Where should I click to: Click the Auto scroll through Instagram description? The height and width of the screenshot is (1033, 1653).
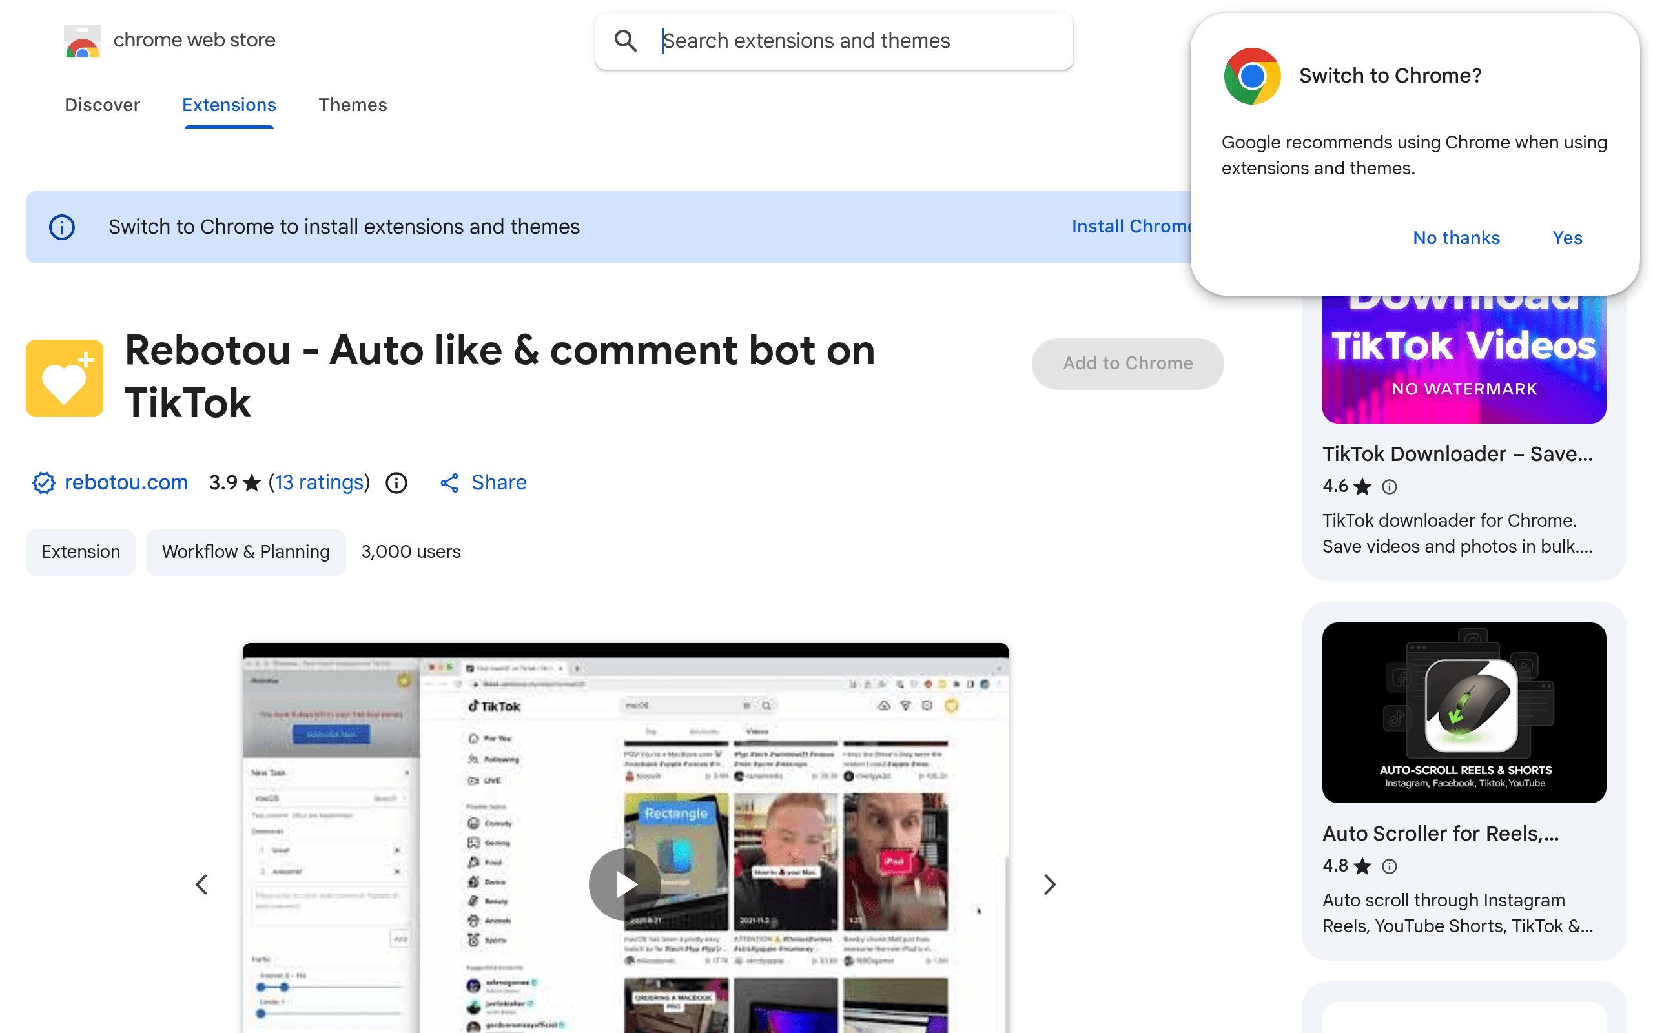pos(1457,914)
